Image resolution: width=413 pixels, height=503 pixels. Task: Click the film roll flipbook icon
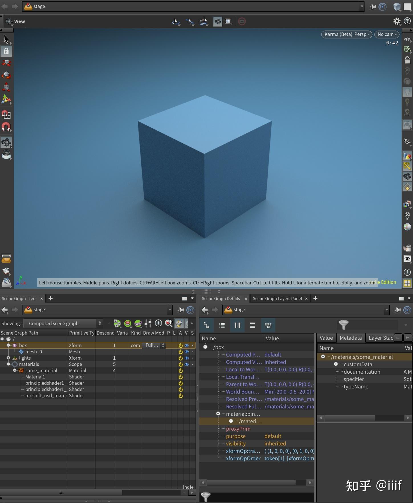click(407, 248)
